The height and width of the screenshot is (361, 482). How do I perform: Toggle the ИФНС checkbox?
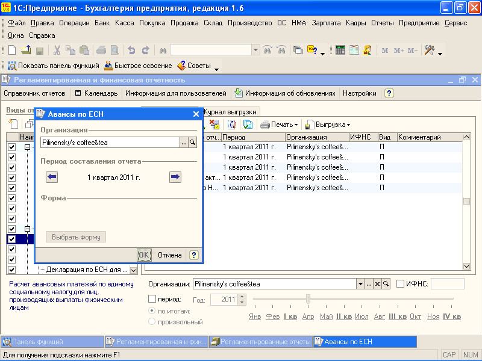coord(400,284)
